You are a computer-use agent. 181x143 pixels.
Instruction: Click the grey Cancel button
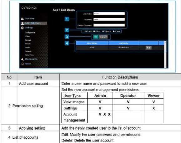point(103,37)
